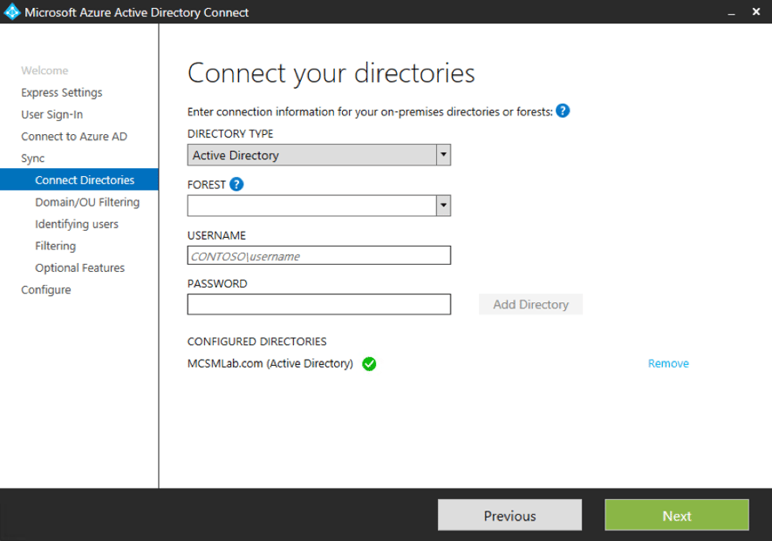Open Domain/OU Filtering step

click(x=87, y=202)
